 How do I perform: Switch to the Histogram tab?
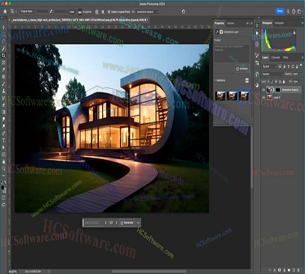pos(267,23)
